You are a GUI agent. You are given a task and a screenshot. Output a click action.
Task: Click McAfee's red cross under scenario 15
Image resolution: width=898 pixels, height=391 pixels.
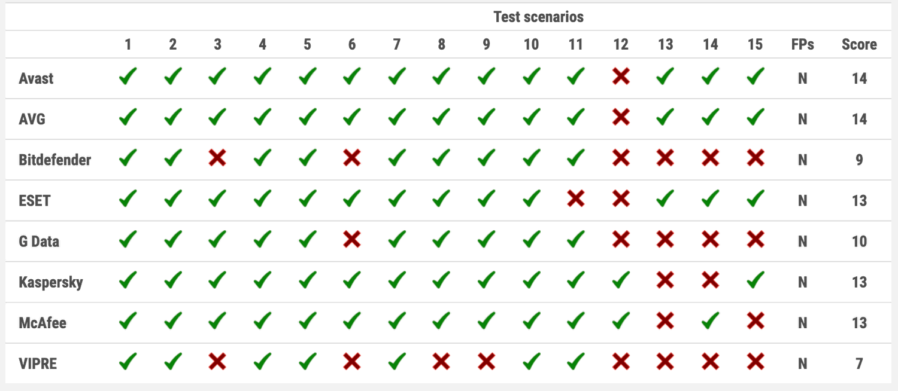(x=756, y=321)
